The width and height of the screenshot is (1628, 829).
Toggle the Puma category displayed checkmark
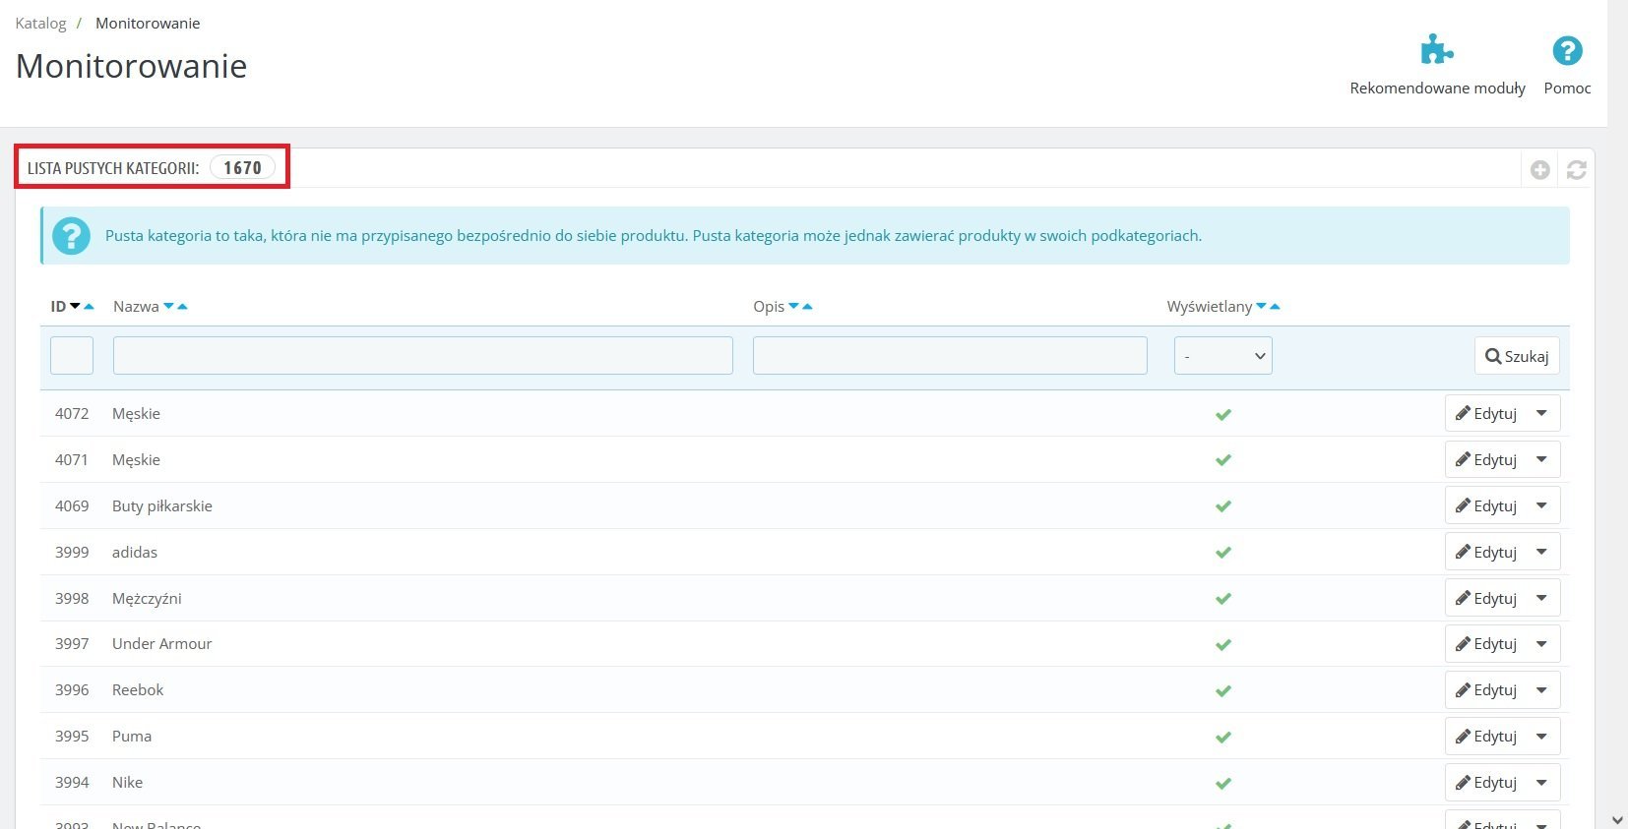point(1223,738)
